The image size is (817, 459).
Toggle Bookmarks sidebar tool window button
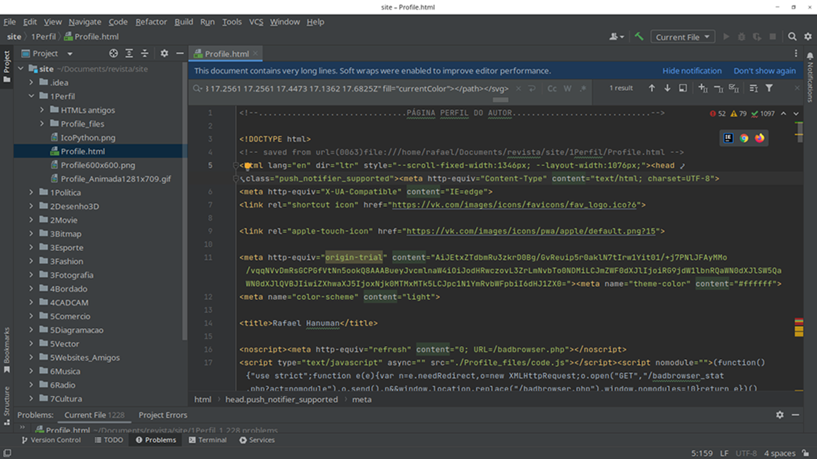[7, 350]
